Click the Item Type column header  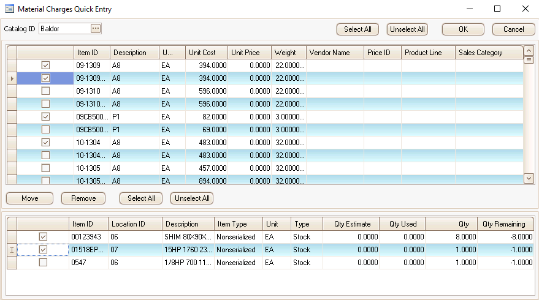[238, 224]
